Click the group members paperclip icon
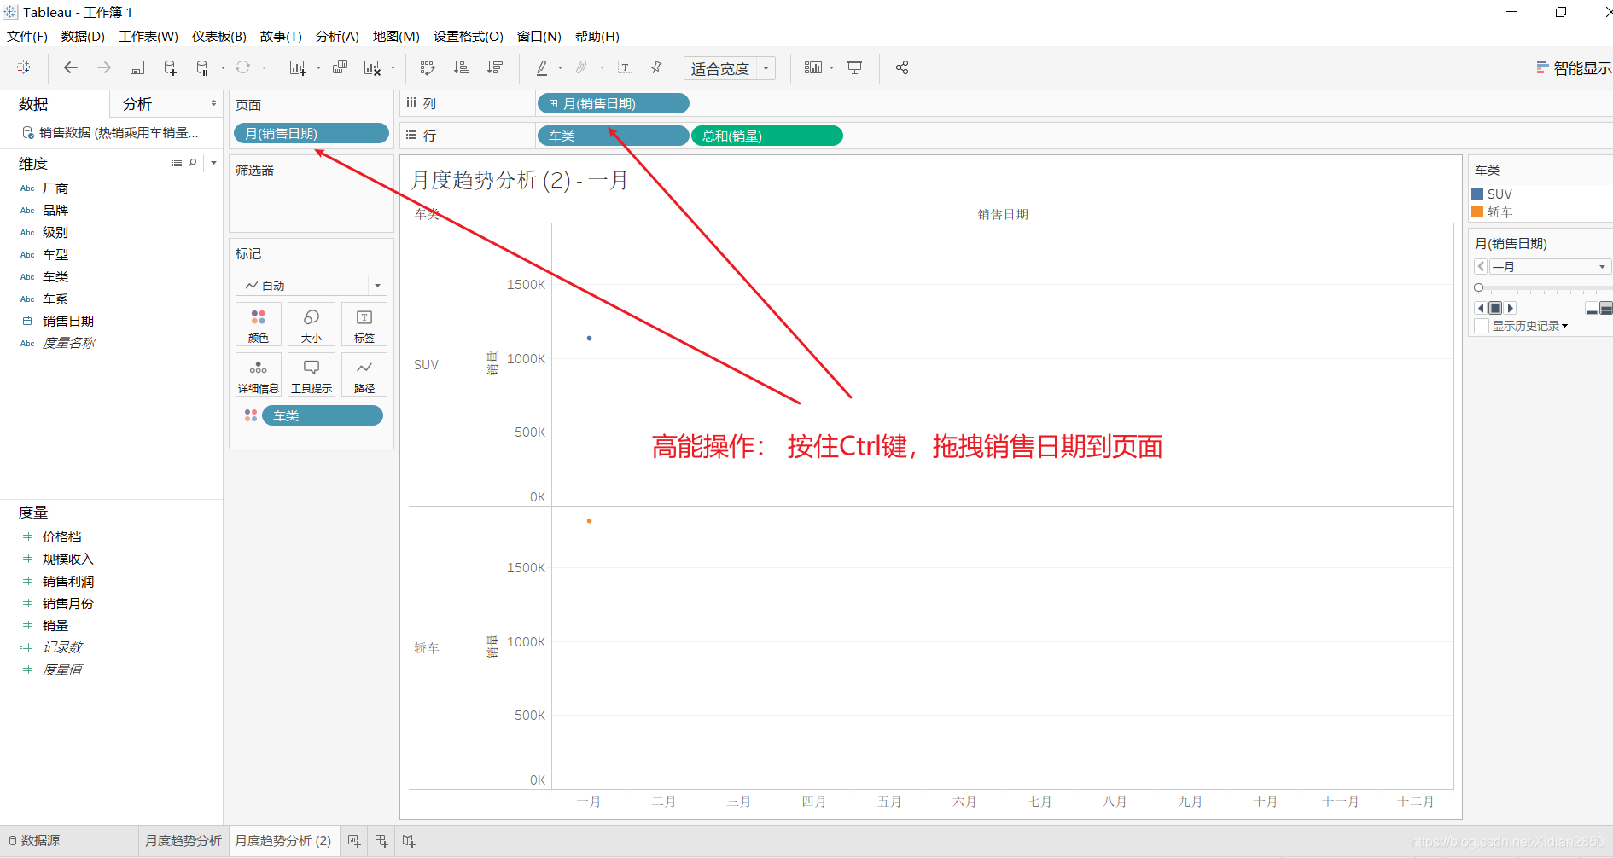1613x858 pixels. coord(581,67)
